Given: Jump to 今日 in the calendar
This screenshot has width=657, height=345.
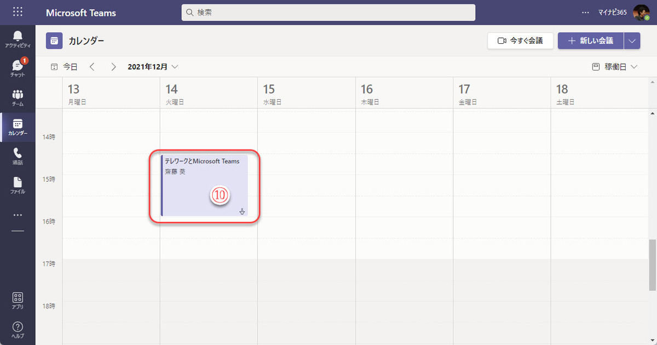Looking at the screenshot, I should pyautogui.click(x=64, y=67).
